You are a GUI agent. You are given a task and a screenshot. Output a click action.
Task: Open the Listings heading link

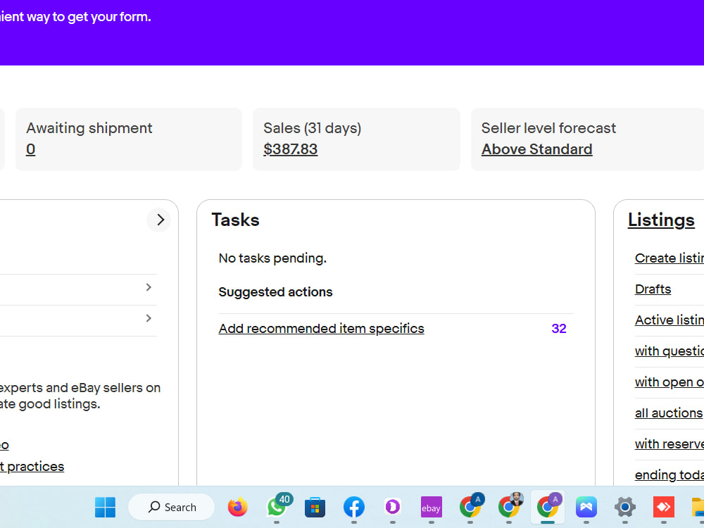click(661, 220)
